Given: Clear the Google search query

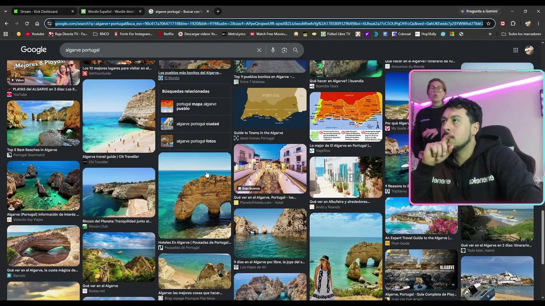Looking at the screenshot, I should [259, 50].
